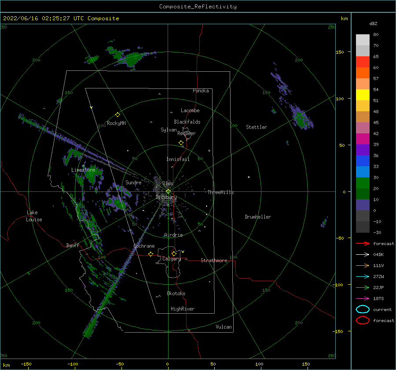Click the Innisfail label on map
The height and width of the screenshot is (370, 396).
[178, 159]
